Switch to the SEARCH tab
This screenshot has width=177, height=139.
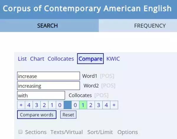click(x=47, y=26)
